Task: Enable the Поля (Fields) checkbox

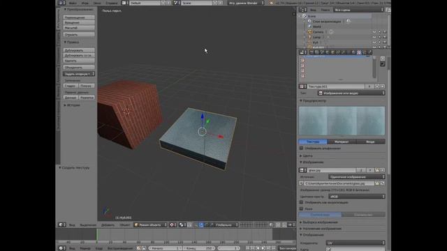Action: click(x=301, y=208)
